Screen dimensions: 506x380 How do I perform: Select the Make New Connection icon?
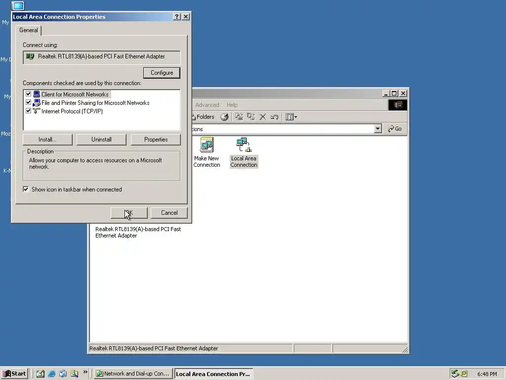pos(207,152)
